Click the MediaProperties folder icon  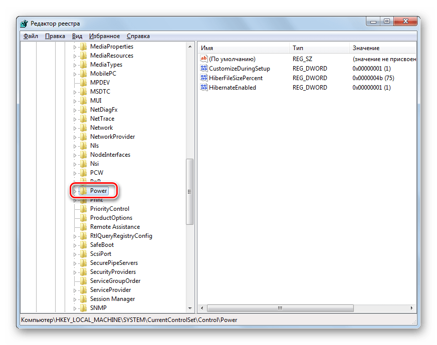[x=83, y=47]
